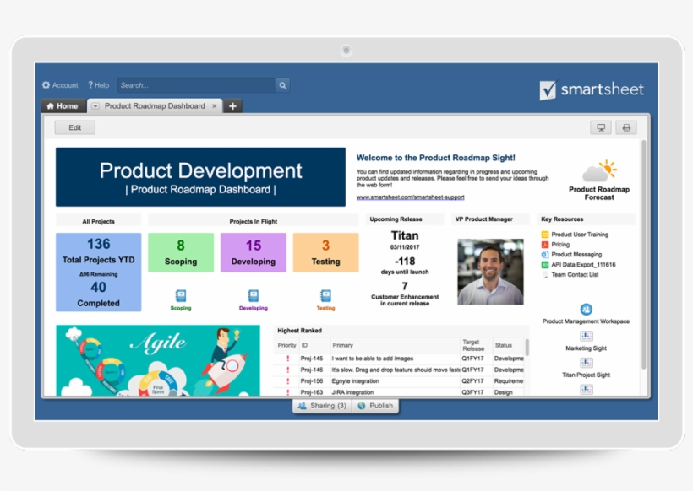Screen dimensions: 693x491
Task: Click API Data Export green sheet icon
Action: [x=545, y=265]
